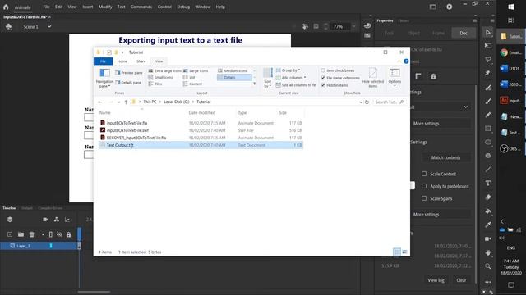This screenshot has width=526, height=295.
Task: Select the Rectangle tool in Animate
Action: (x=488, y=129)
